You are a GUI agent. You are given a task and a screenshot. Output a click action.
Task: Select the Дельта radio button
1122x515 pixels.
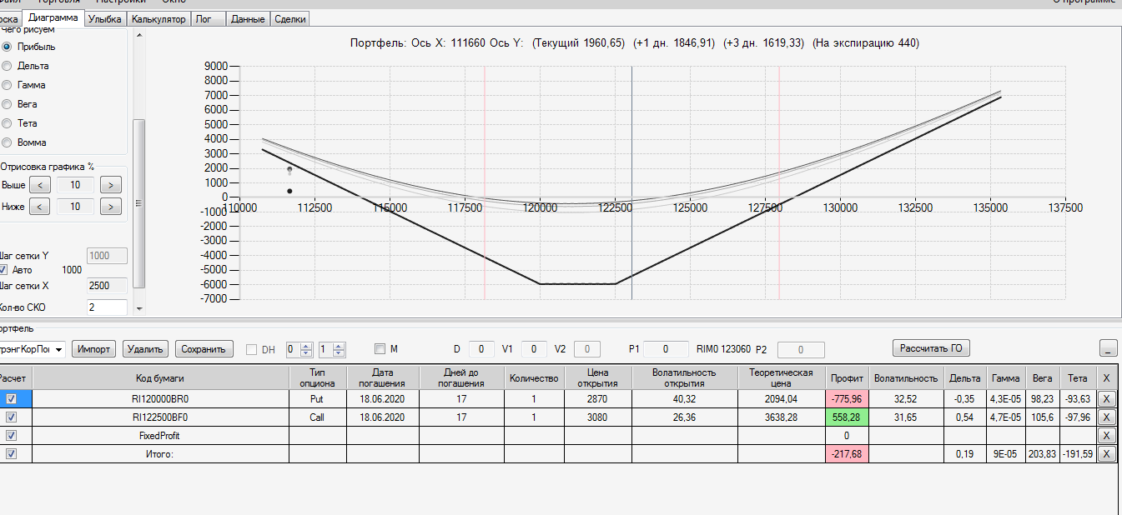pos(7,66)
